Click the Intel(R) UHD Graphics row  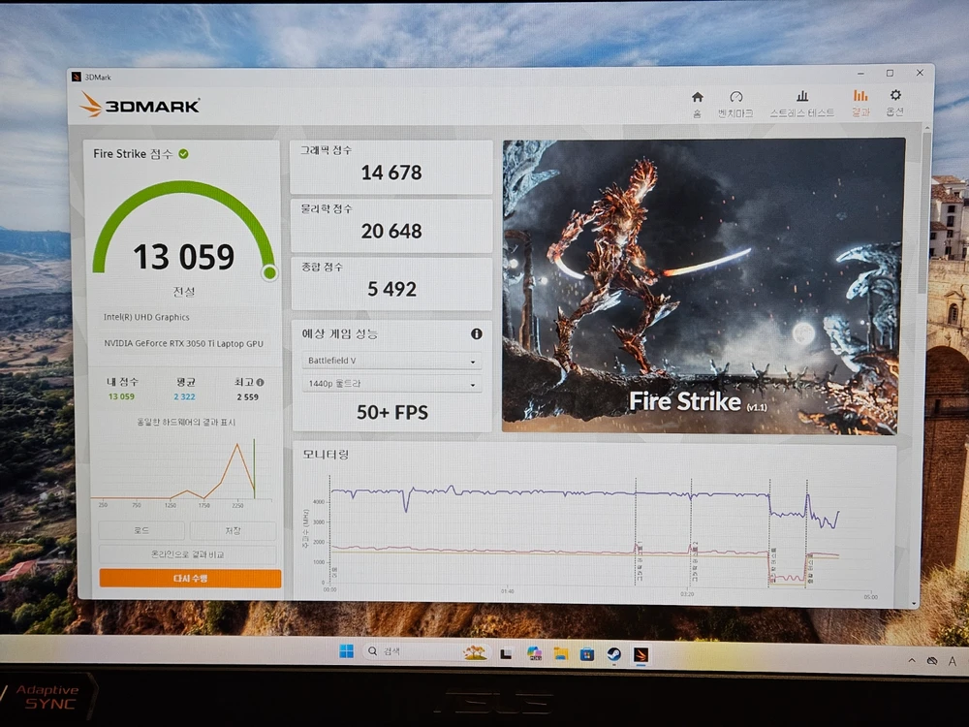[146, 317]
